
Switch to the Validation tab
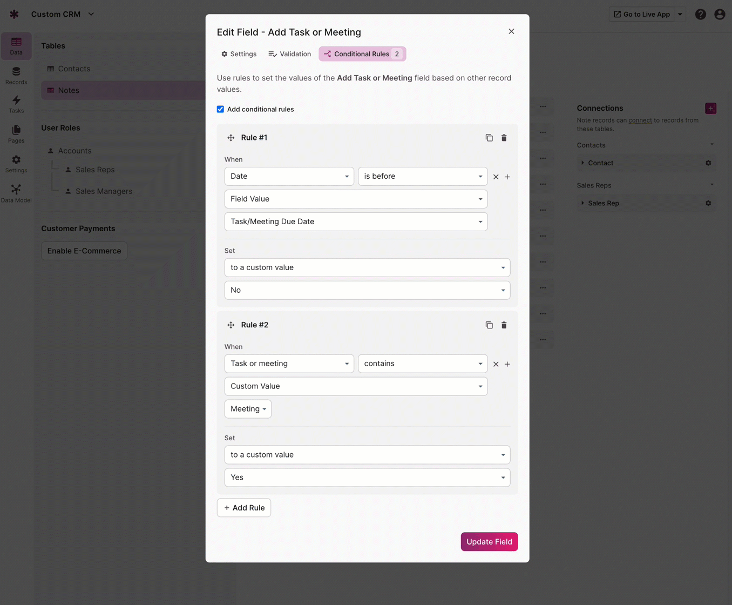290,54
